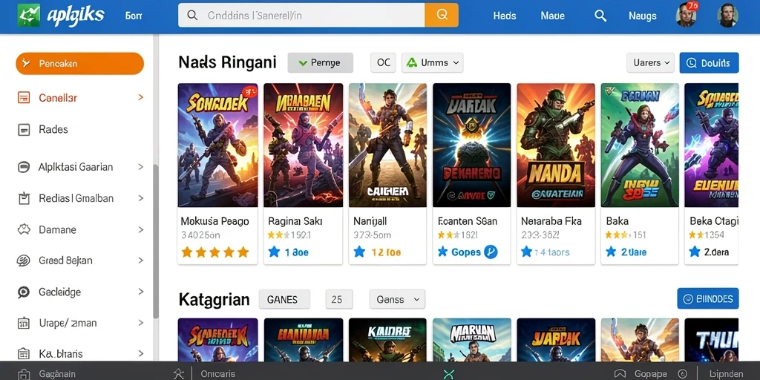
Task: Click the blue star on Nanijall card
Action: click(x=359, y=252)
